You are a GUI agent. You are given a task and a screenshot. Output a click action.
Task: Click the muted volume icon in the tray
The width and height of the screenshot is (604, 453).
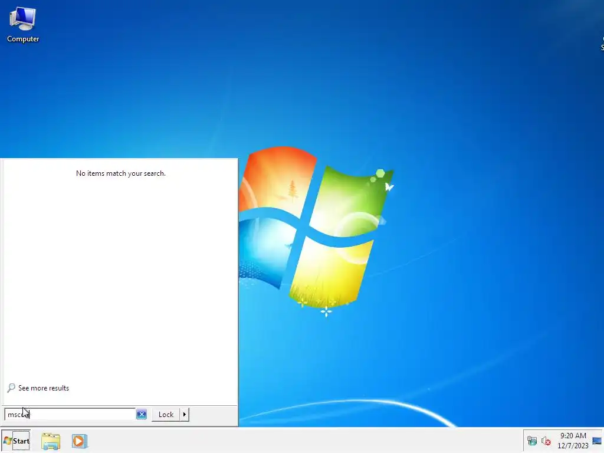tap(546, 441)
